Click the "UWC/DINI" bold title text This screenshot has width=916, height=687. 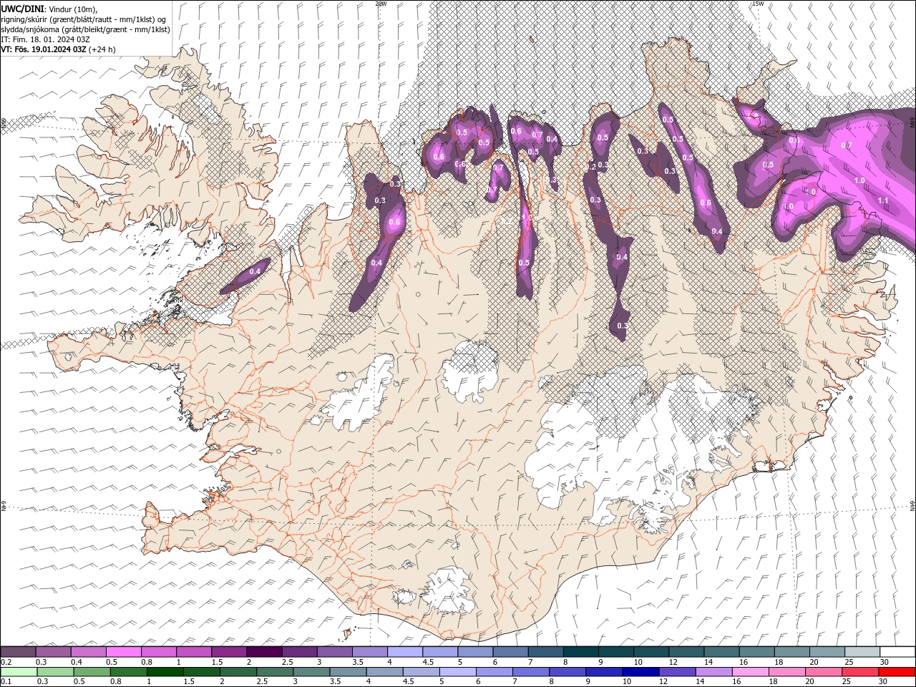[x=21, y=8]
